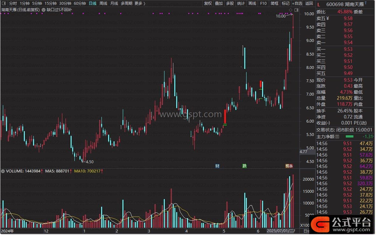Screen dimensions: 376x235
Task: Select the 日线 daily chart tab
Action: [x=93, y=3]
